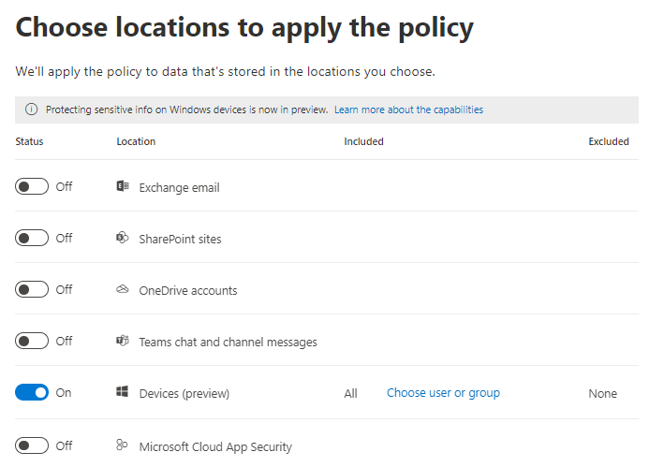Click the Teams chat location icon

[122, 342]
